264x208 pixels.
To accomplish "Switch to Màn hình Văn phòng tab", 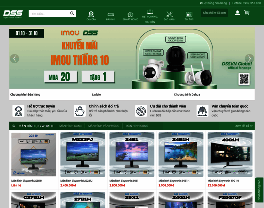I will 104,126.
